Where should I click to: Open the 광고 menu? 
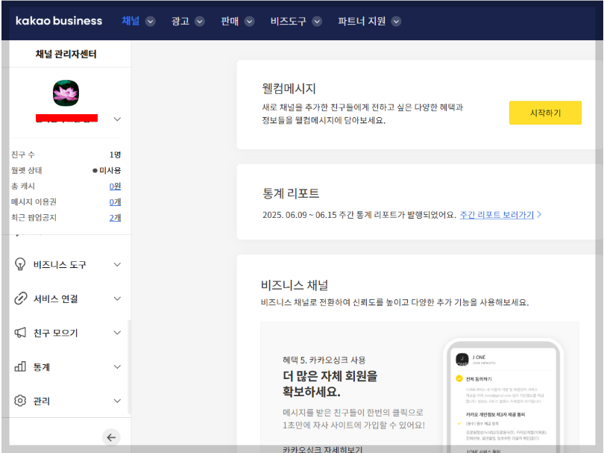[x=183, y=22]
